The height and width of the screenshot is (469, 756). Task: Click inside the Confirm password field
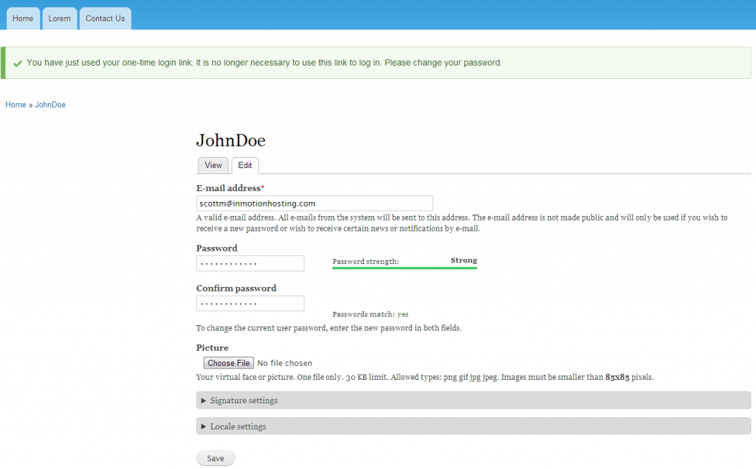[250, 303]
